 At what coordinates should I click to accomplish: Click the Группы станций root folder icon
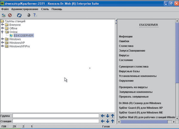2,21
